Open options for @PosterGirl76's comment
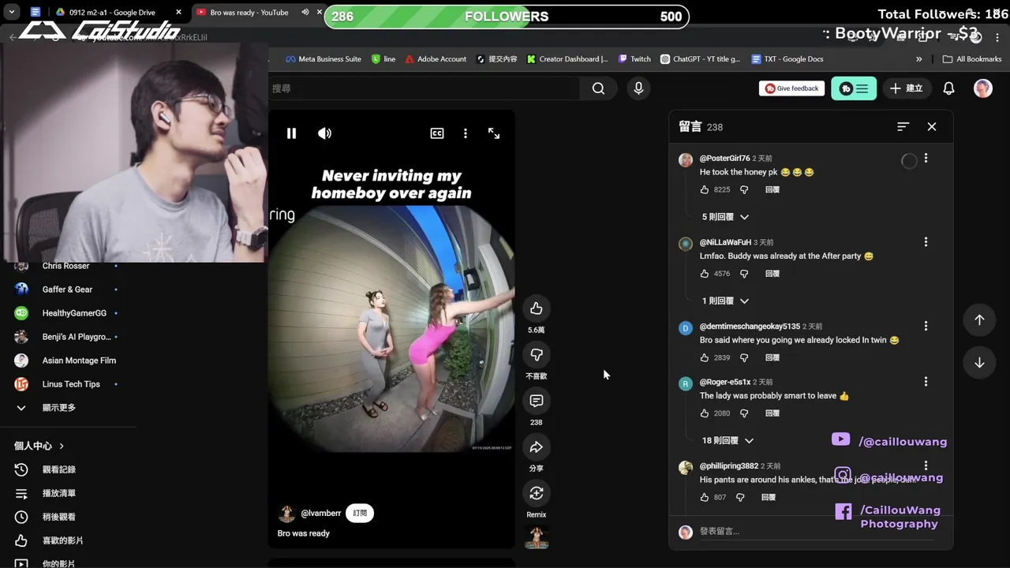 point(926,158)
